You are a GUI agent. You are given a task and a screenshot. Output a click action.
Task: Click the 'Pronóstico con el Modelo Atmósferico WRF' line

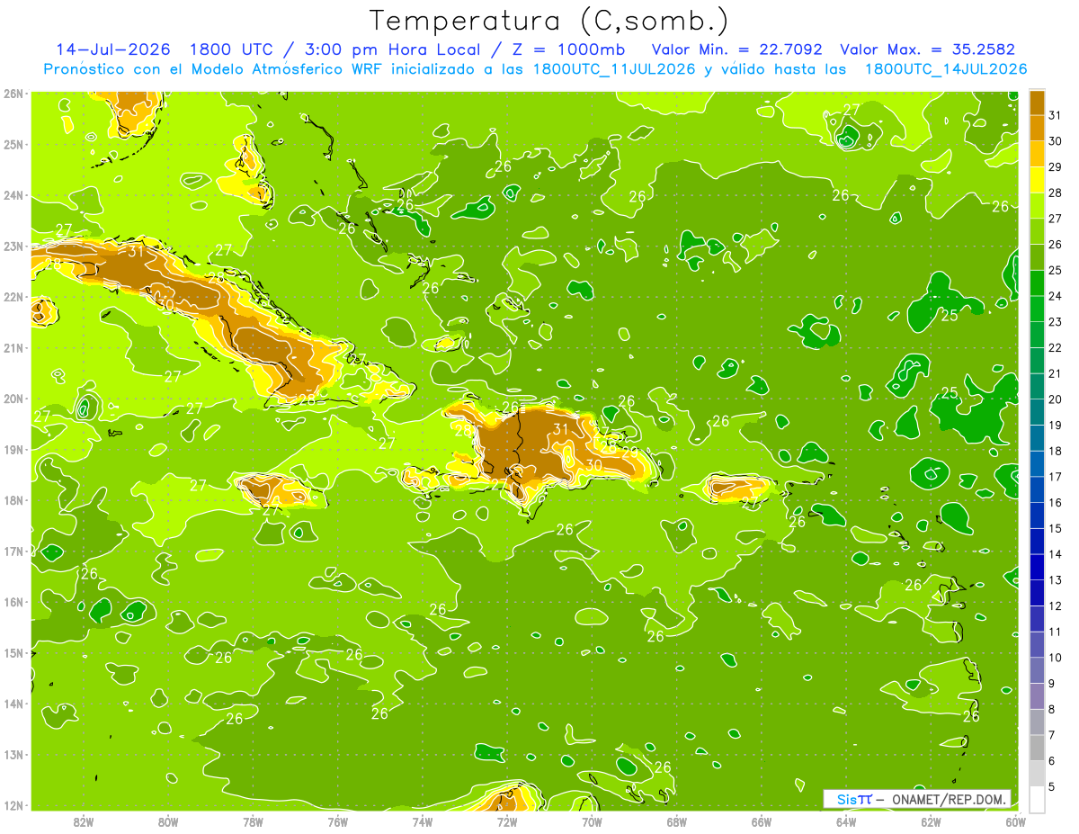click(x=536, y=69)
